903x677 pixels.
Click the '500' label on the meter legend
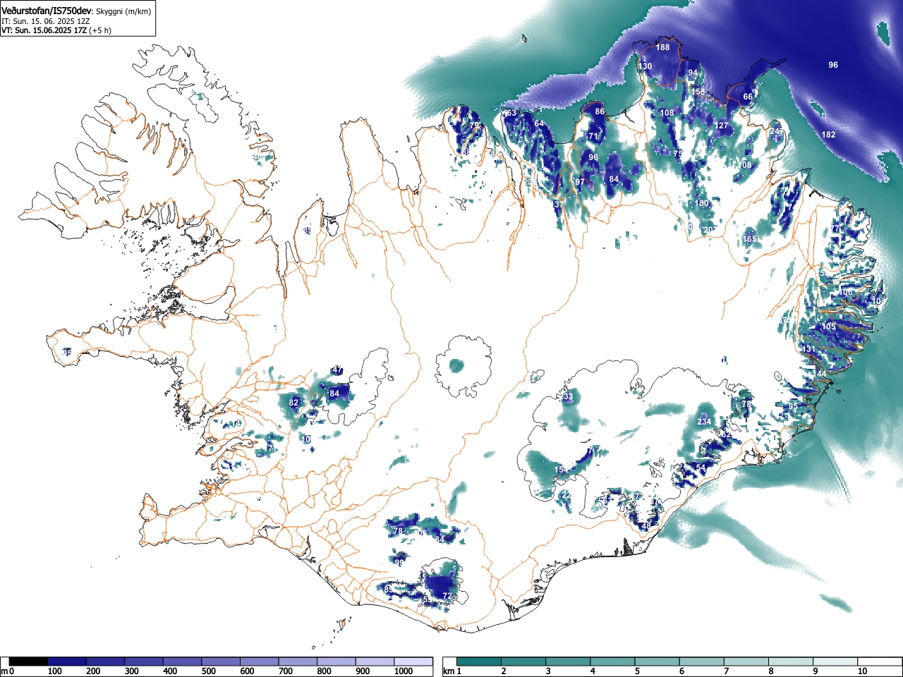click(x=208, y=671)
